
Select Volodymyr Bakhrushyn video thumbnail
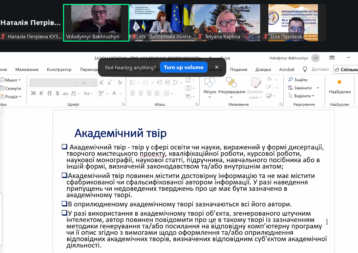click(x=96, y=23)
